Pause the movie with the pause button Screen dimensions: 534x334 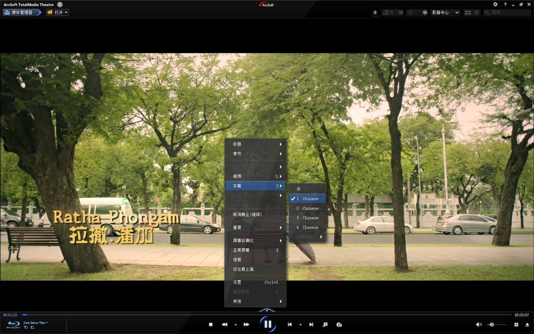coord(268,324)
